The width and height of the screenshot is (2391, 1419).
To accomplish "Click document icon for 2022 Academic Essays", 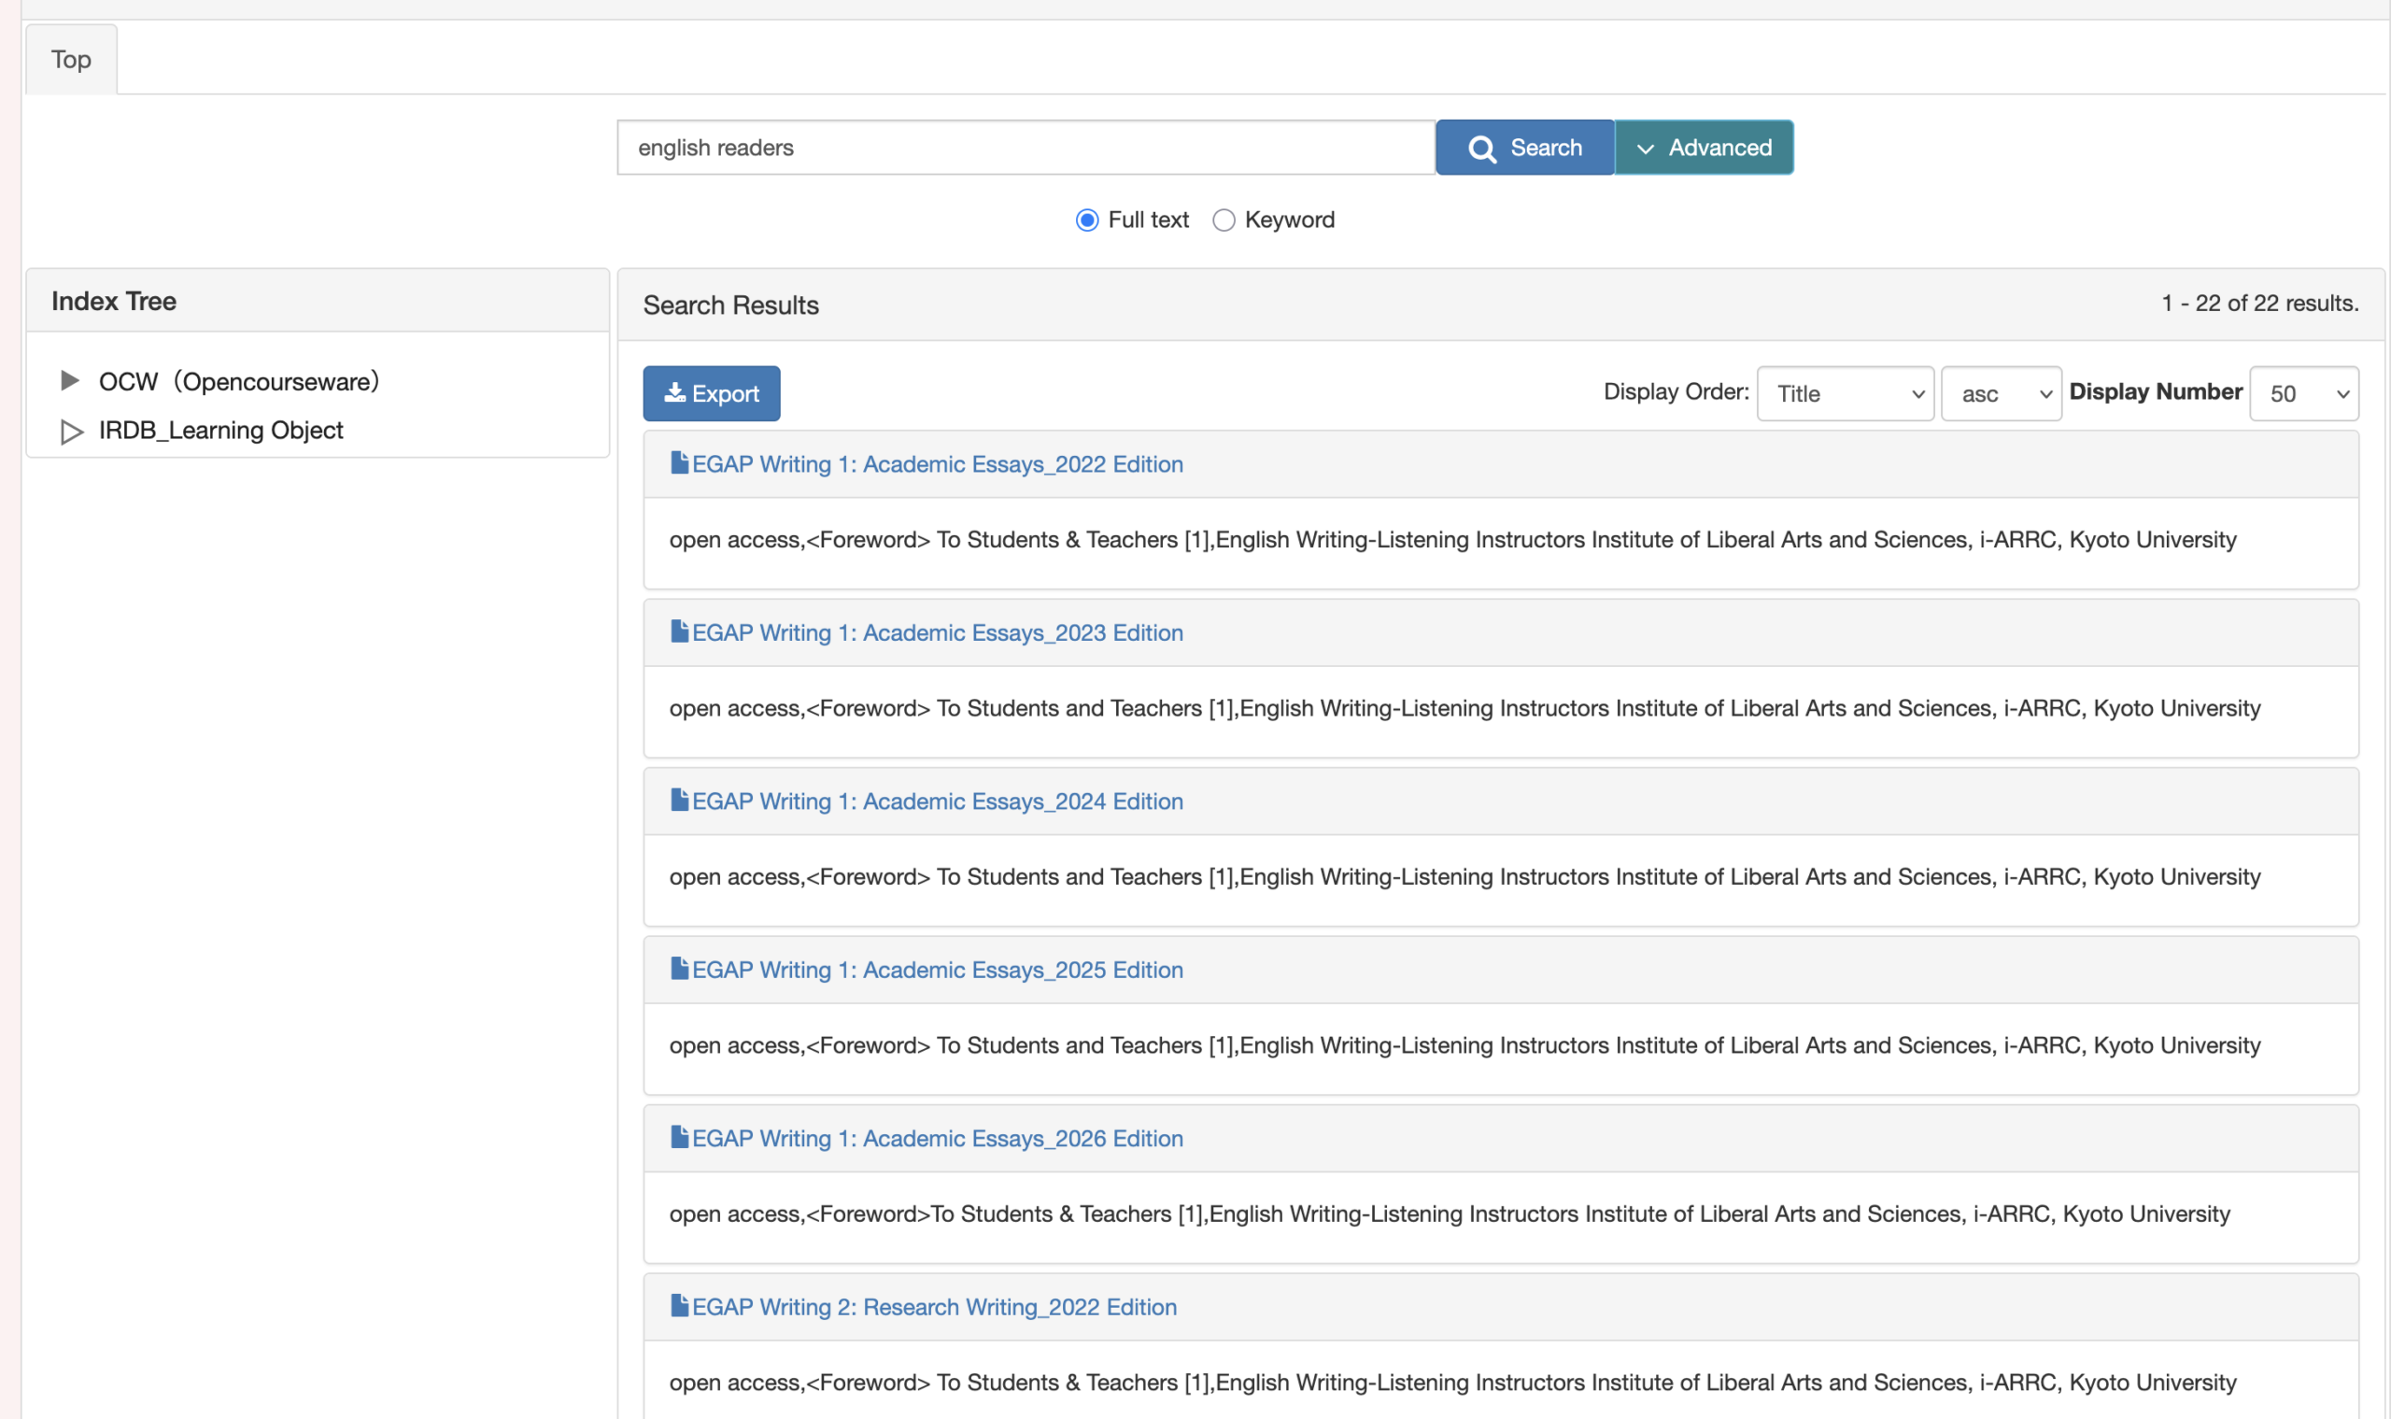I will [680, 463].
